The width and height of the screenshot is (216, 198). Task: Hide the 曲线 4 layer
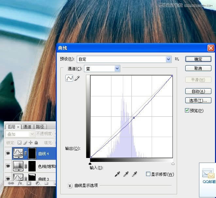(8, 153)
